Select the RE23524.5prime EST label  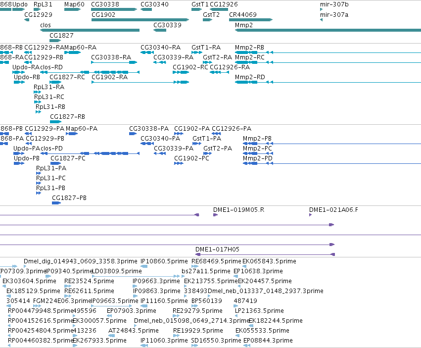coord(89,281)
